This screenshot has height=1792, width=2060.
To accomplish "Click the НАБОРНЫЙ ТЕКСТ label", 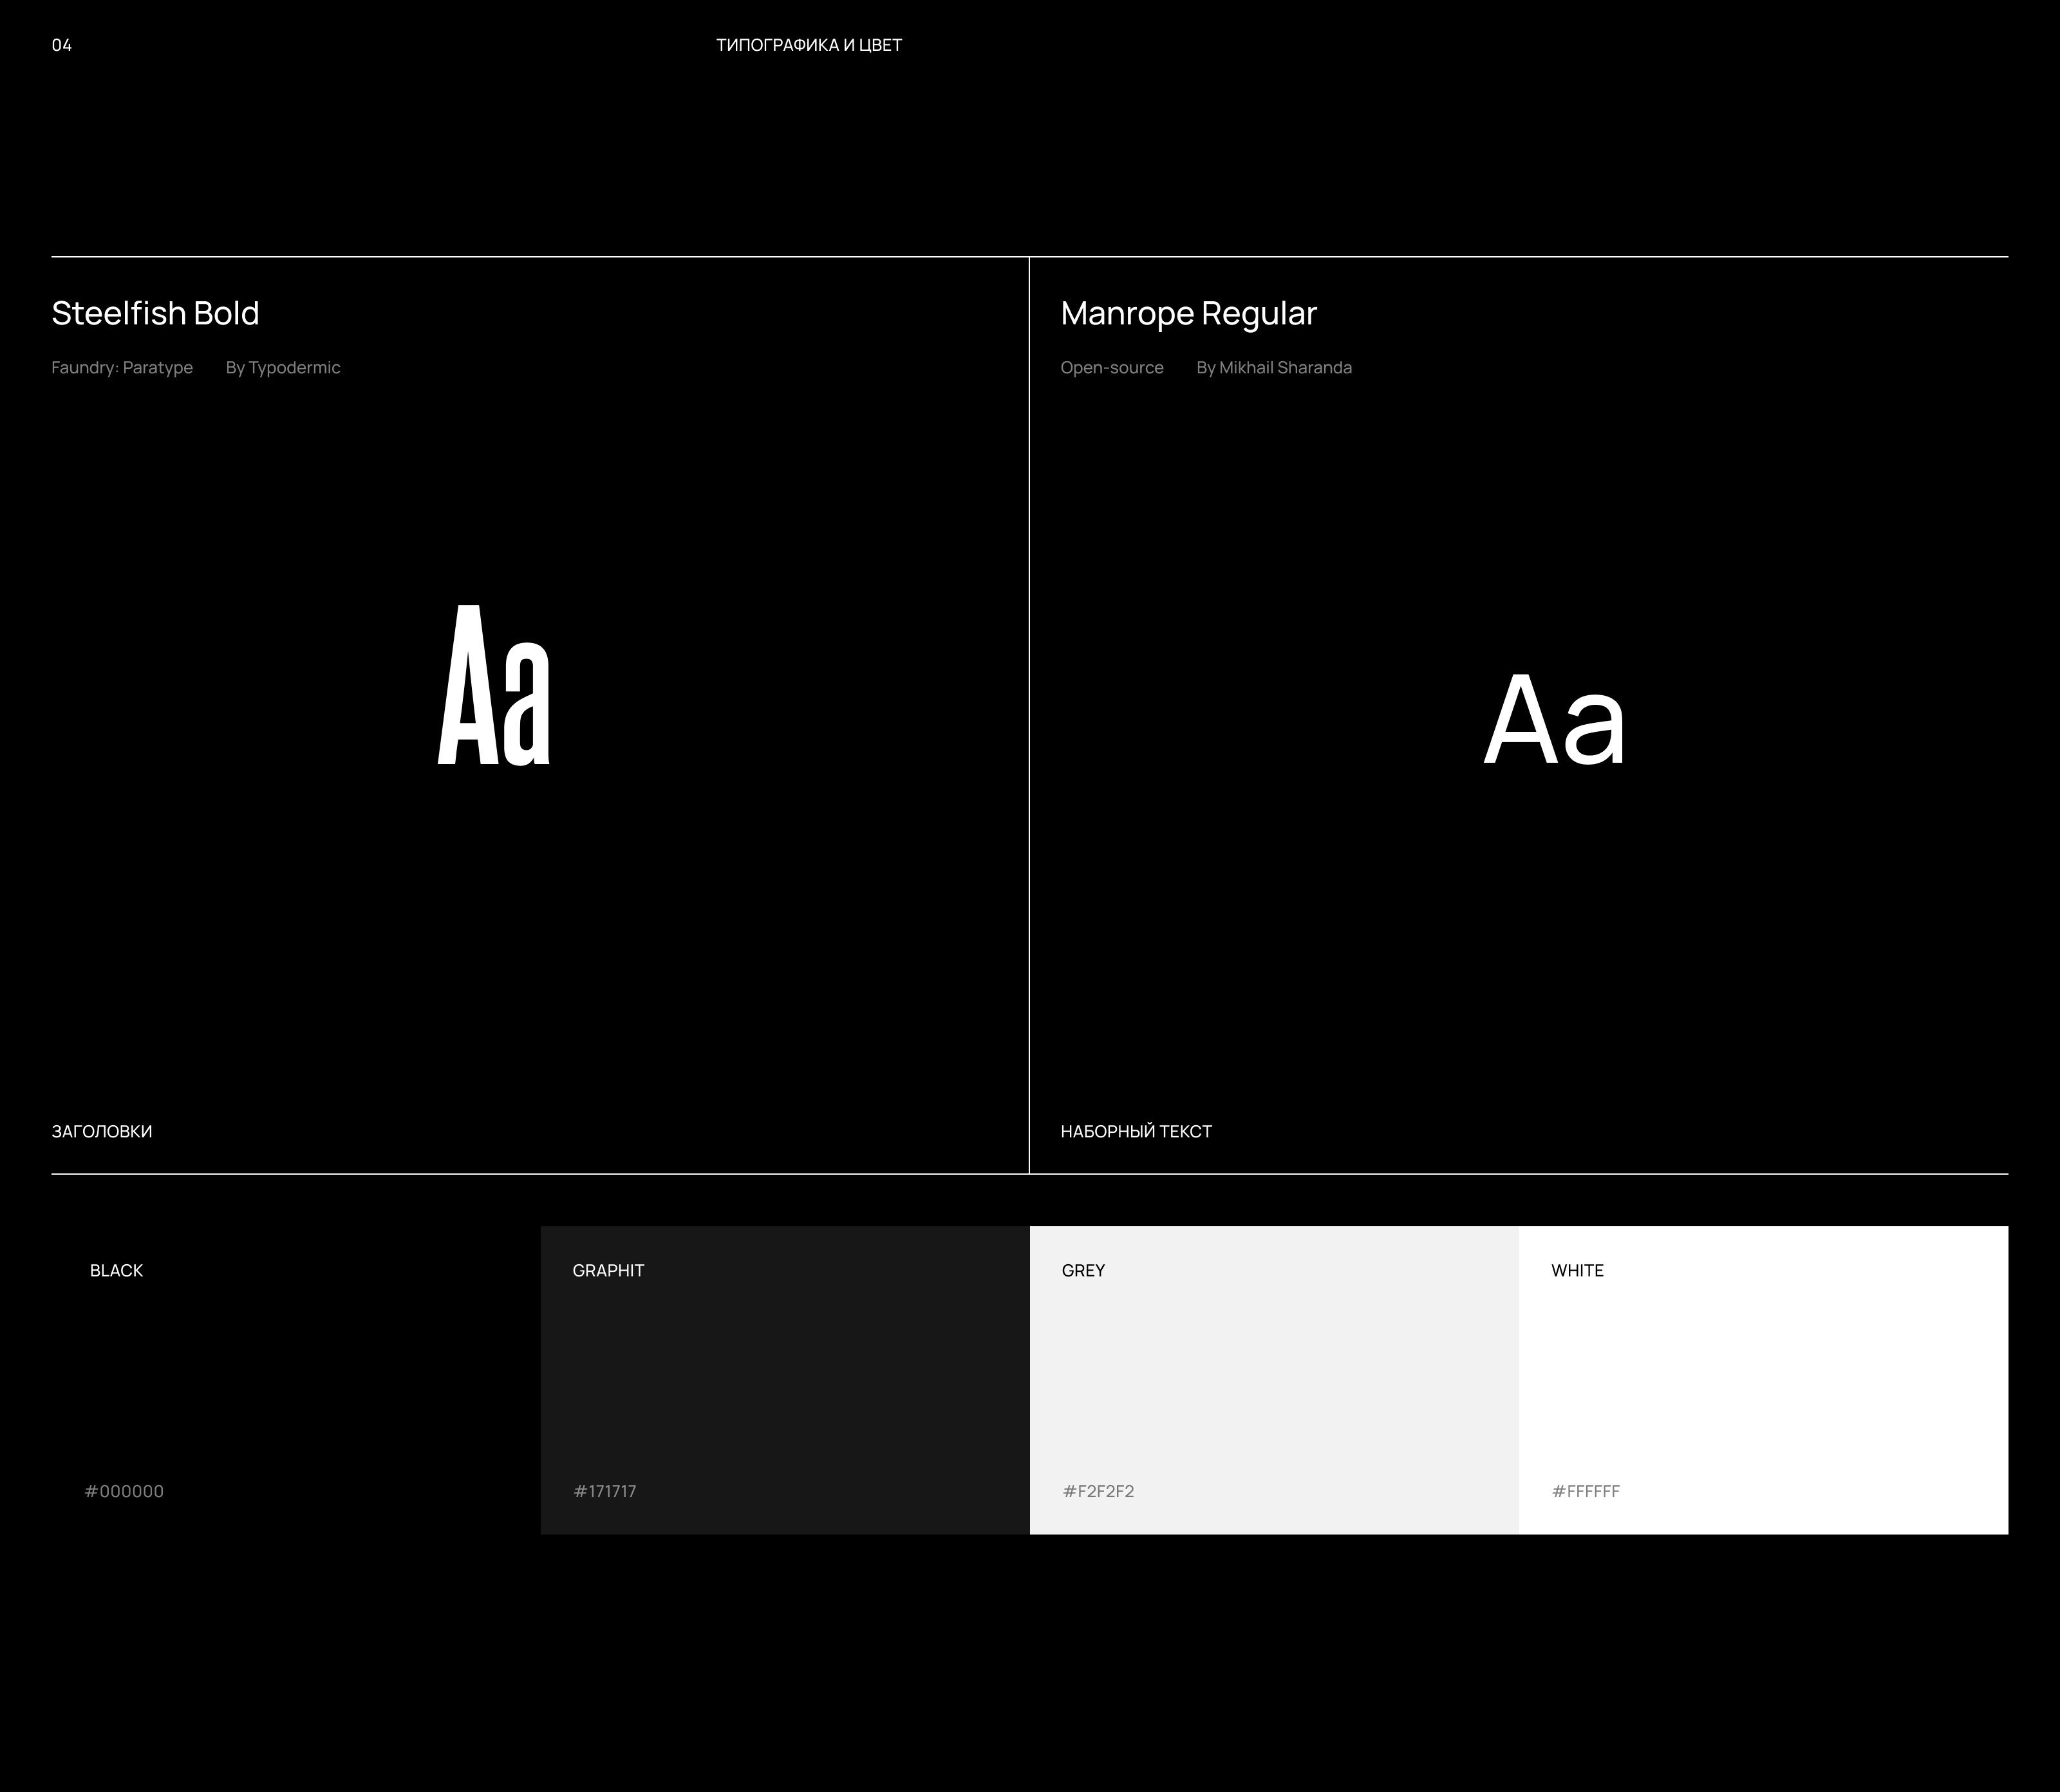I will click(x=1136, y=1131).
